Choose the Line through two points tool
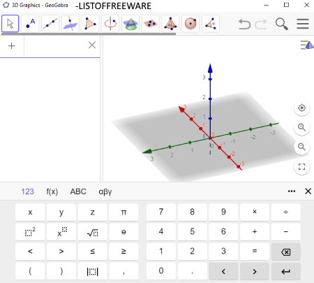This screenshot has width=314, height=283. (x=50, y=24)
